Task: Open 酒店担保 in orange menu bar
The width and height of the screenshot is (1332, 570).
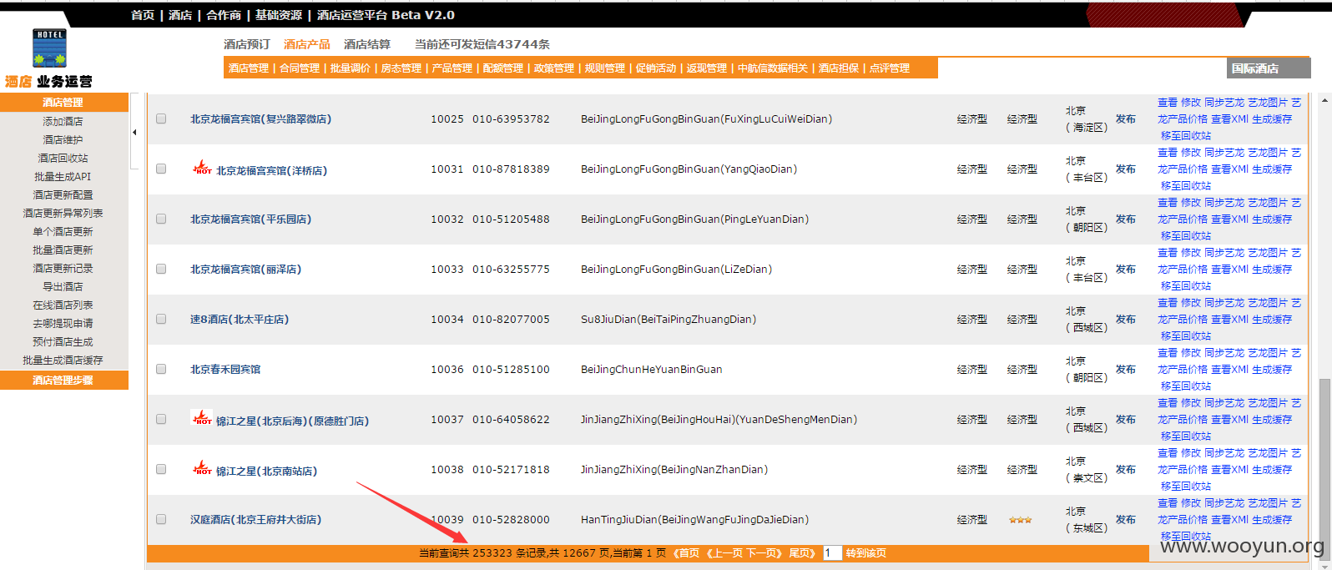Action: click(x=839, y=68)
